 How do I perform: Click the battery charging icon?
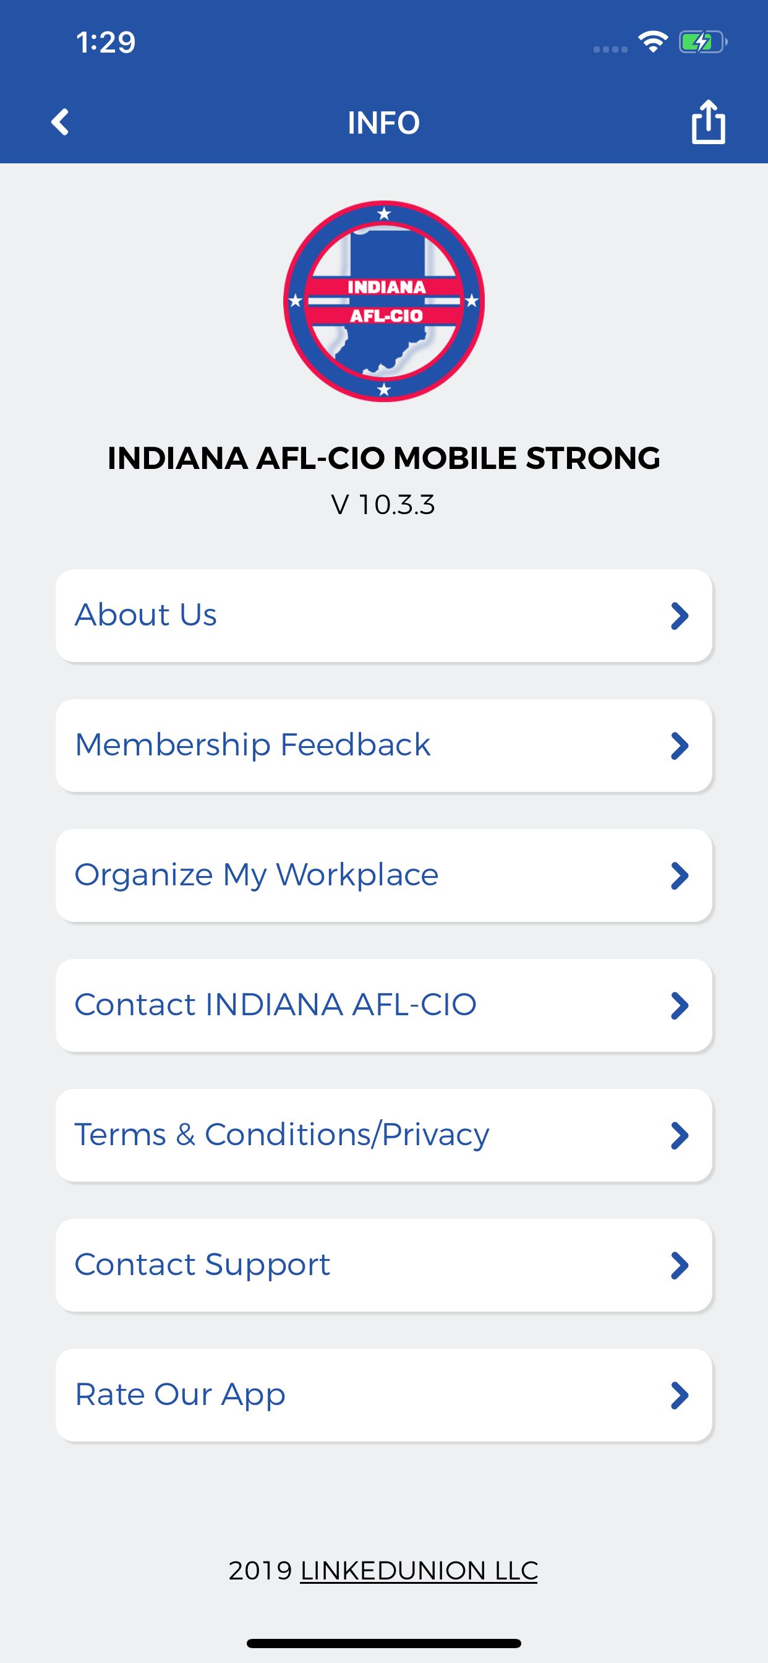[703, 42]
